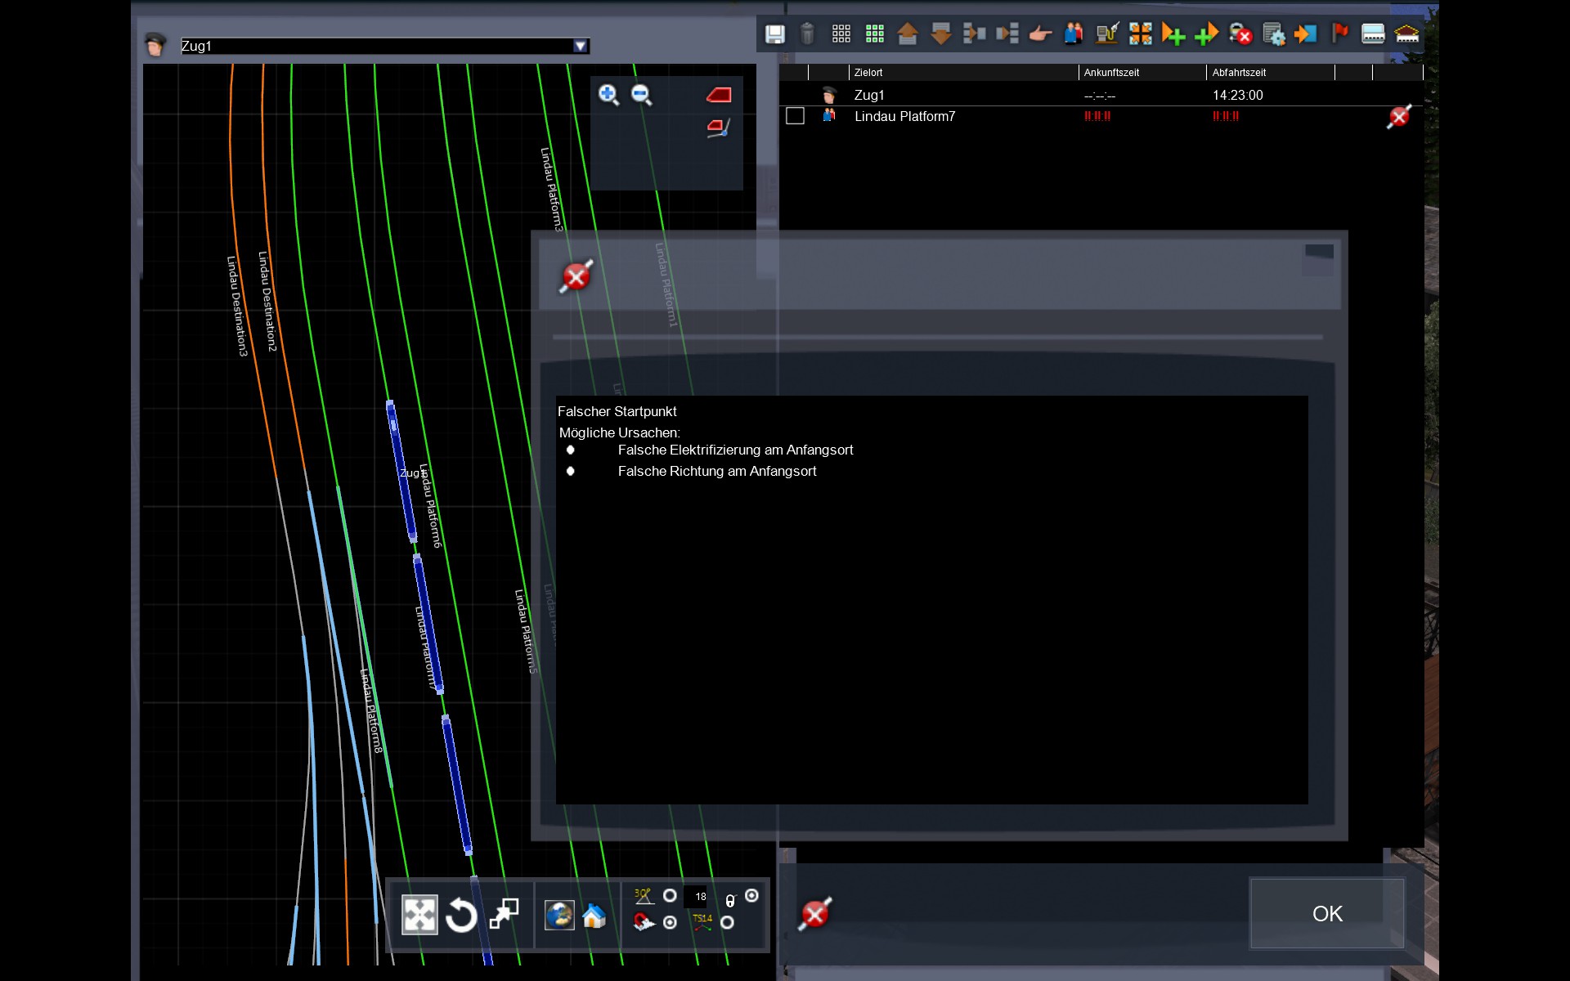Click the zoom out magnifier on map
This screenshot has height=981, width=1570.
[x=642, y=95]
